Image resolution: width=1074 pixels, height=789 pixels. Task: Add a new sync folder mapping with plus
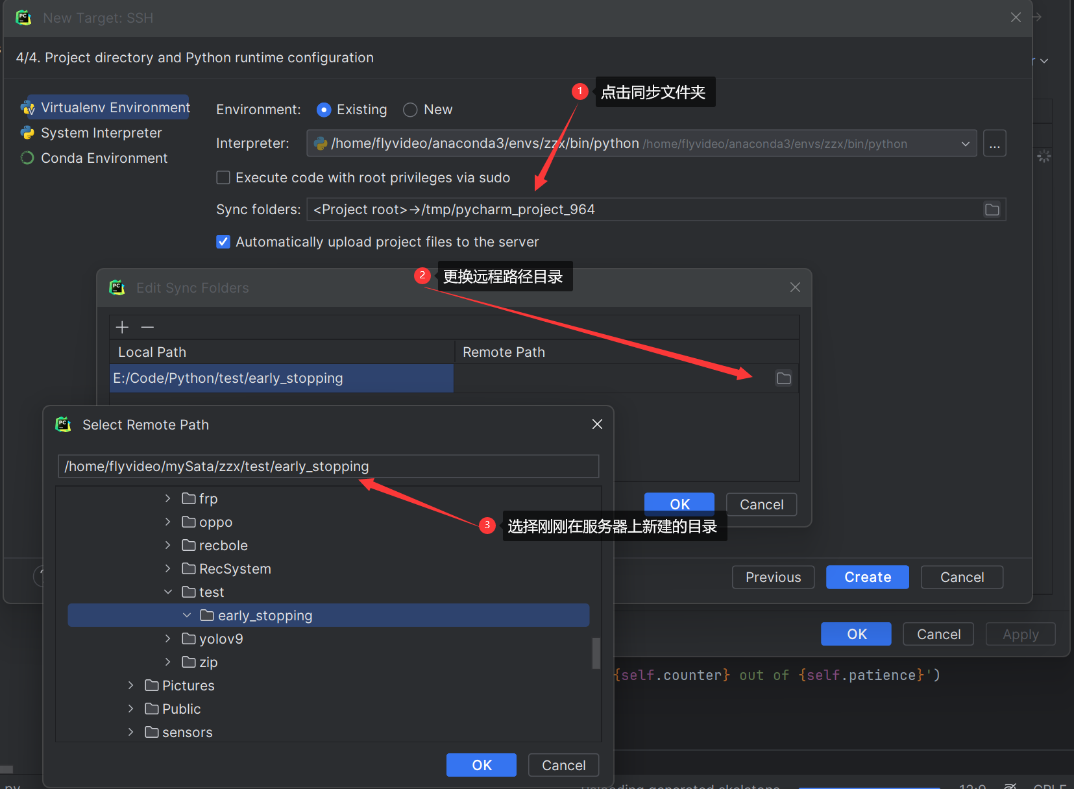click(x=122, y=327)
